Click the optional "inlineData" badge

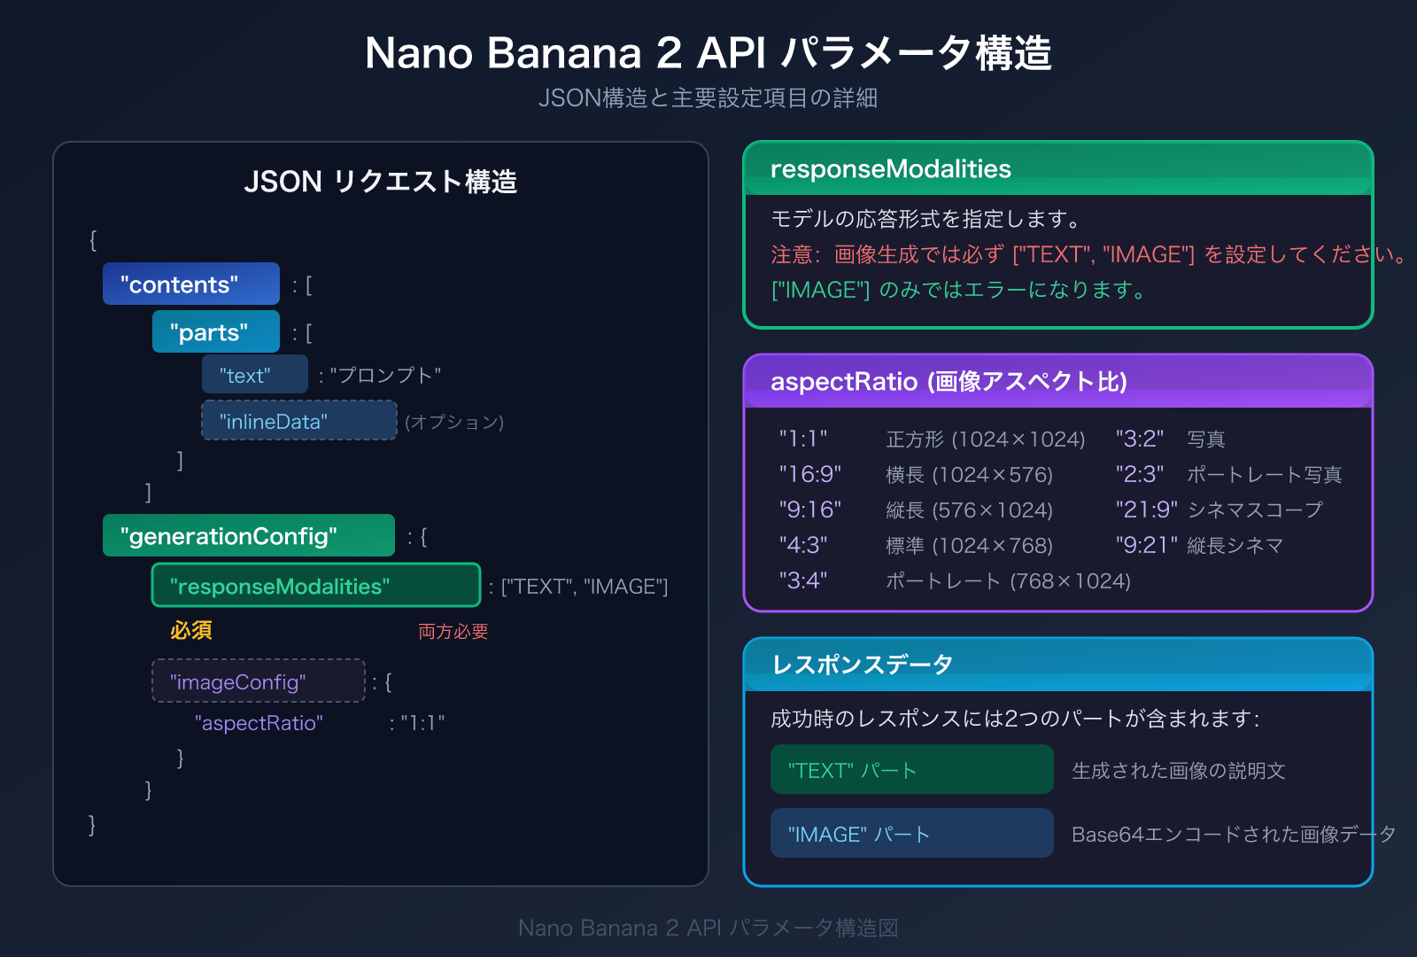tap(298, 421)
